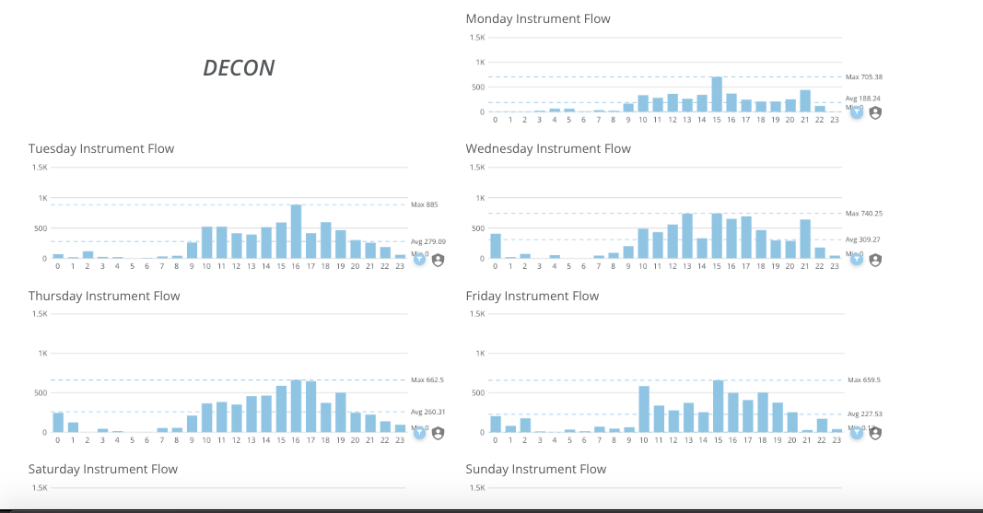Click the shield user icon on Tuesday chart

[x=439, y=260]
